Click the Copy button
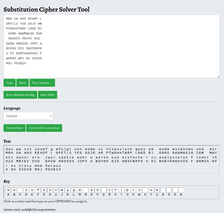This screenshot has height=213, width=224. click(x=10, y=83)
